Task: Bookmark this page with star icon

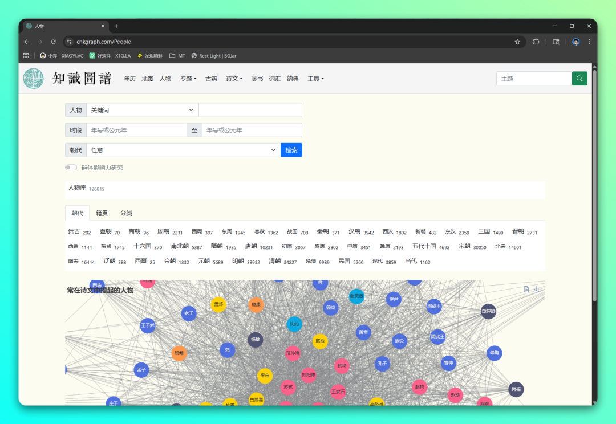Action: tap(517, 42)
